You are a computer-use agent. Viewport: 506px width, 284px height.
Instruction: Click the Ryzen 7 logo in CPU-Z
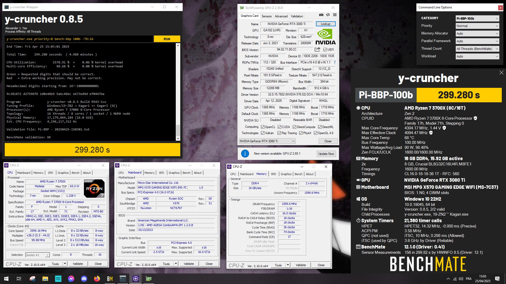coord(94,188)
